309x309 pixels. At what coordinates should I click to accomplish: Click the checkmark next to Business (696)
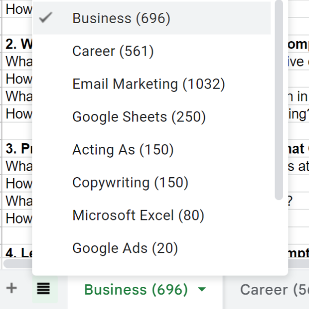click(x=46, y=18)
